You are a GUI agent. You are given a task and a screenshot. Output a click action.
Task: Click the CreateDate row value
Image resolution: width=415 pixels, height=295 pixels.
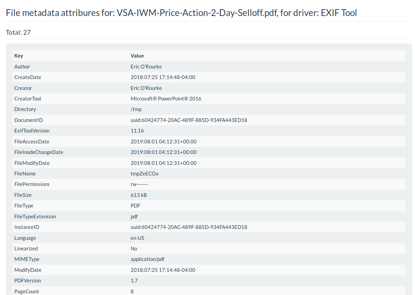click(163, 77)
